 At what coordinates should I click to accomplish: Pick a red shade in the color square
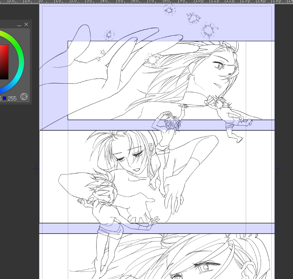[4, 62]
